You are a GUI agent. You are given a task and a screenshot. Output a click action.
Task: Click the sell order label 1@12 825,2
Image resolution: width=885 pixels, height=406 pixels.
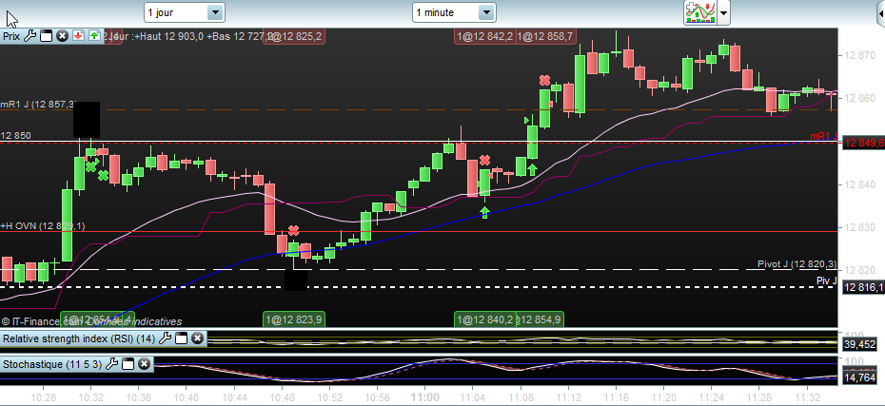pos(294,37)
